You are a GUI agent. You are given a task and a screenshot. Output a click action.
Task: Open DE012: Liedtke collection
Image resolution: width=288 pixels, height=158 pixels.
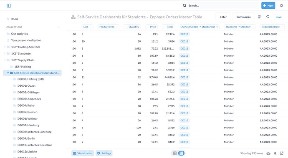click(x=27, y=152)
